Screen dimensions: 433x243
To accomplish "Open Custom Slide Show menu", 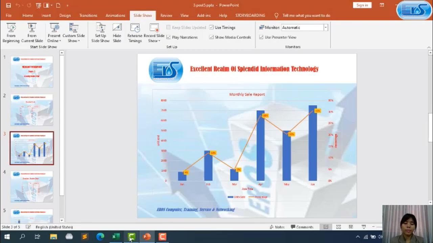I will click(73, 33).
